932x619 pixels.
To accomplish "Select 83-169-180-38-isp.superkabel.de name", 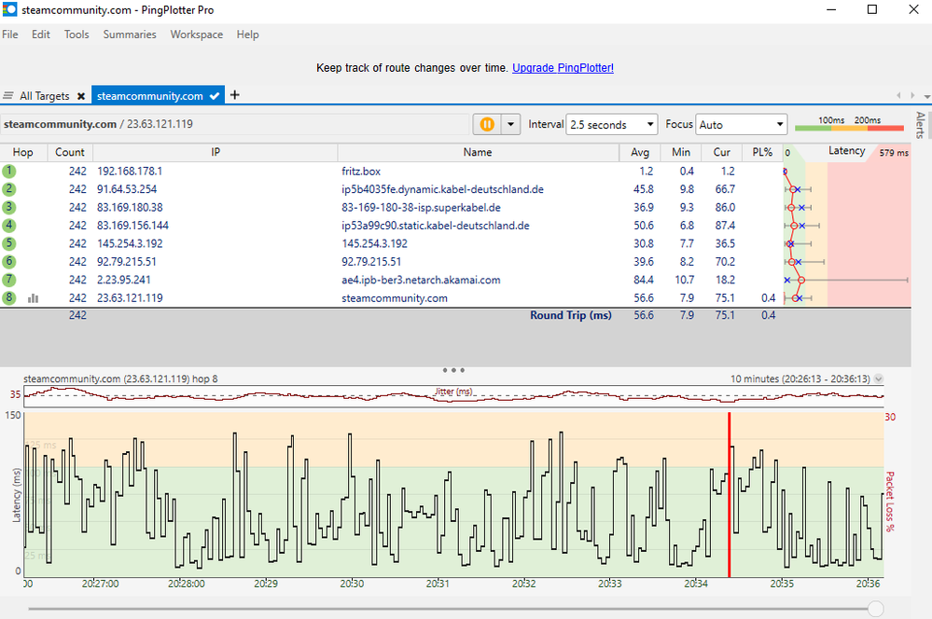I will point(422,207).
